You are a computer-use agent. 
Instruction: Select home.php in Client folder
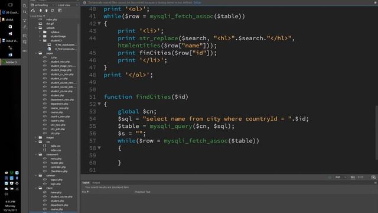point(56,192)
